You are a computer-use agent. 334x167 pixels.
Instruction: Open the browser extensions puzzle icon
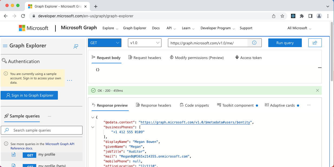point(302,16)
